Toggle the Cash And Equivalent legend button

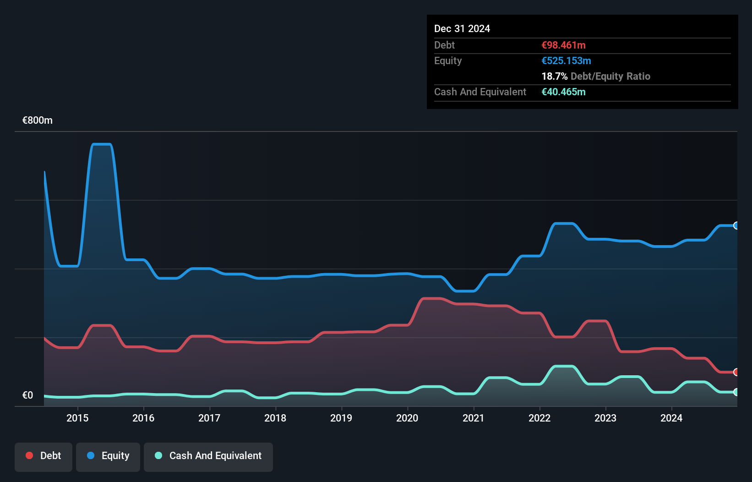coord(208,457)
